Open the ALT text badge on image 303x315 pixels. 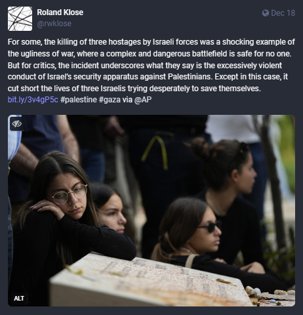tap(19, 298)
